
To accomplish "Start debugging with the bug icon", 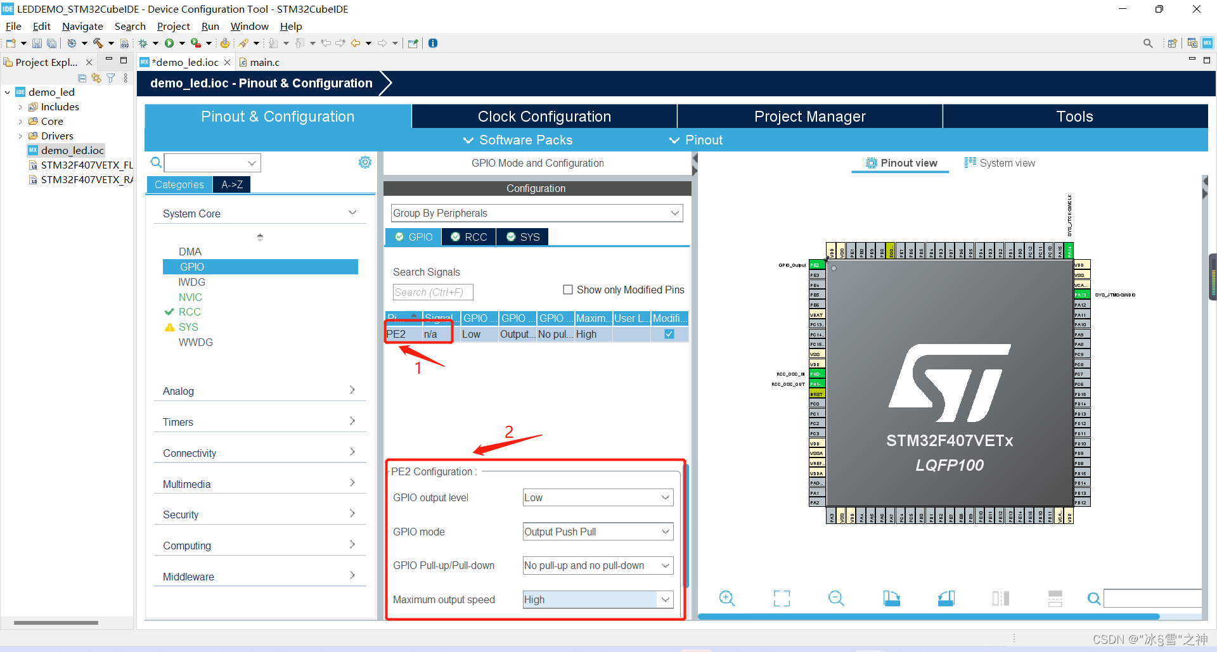I will pyautogui.click(x=143, y=43).
